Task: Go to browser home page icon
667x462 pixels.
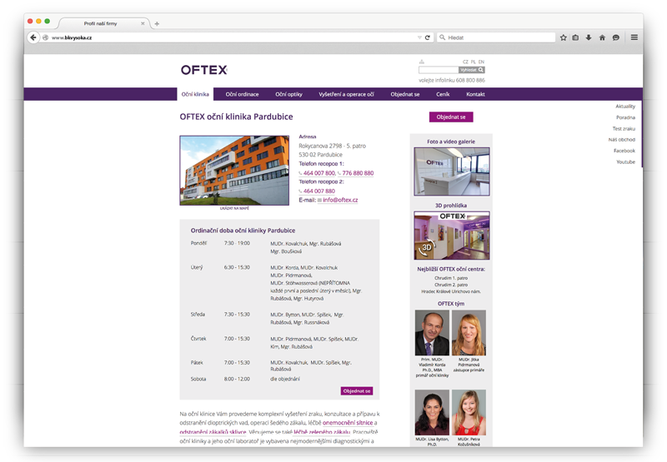Action: point(602,37)
